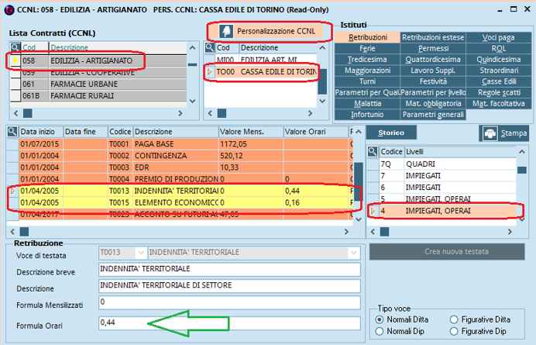Open the INDENNITA' TERRITORIALE description dropdown
Screen dimensions: 536x345
(x=354, y=253)
